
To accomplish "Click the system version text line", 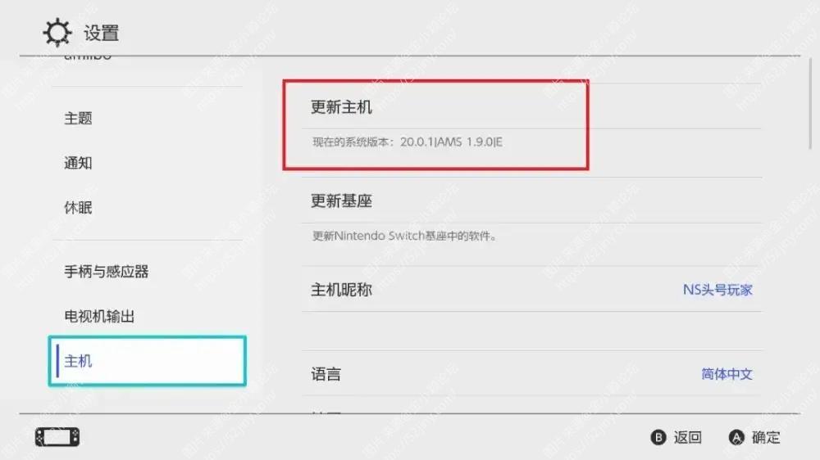I will tap(408, 142).
